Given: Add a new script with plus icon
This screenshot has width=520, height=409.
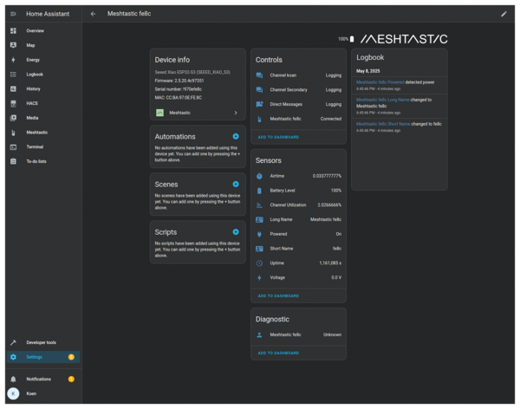Looking at the screenshot, I should [236, 231].
